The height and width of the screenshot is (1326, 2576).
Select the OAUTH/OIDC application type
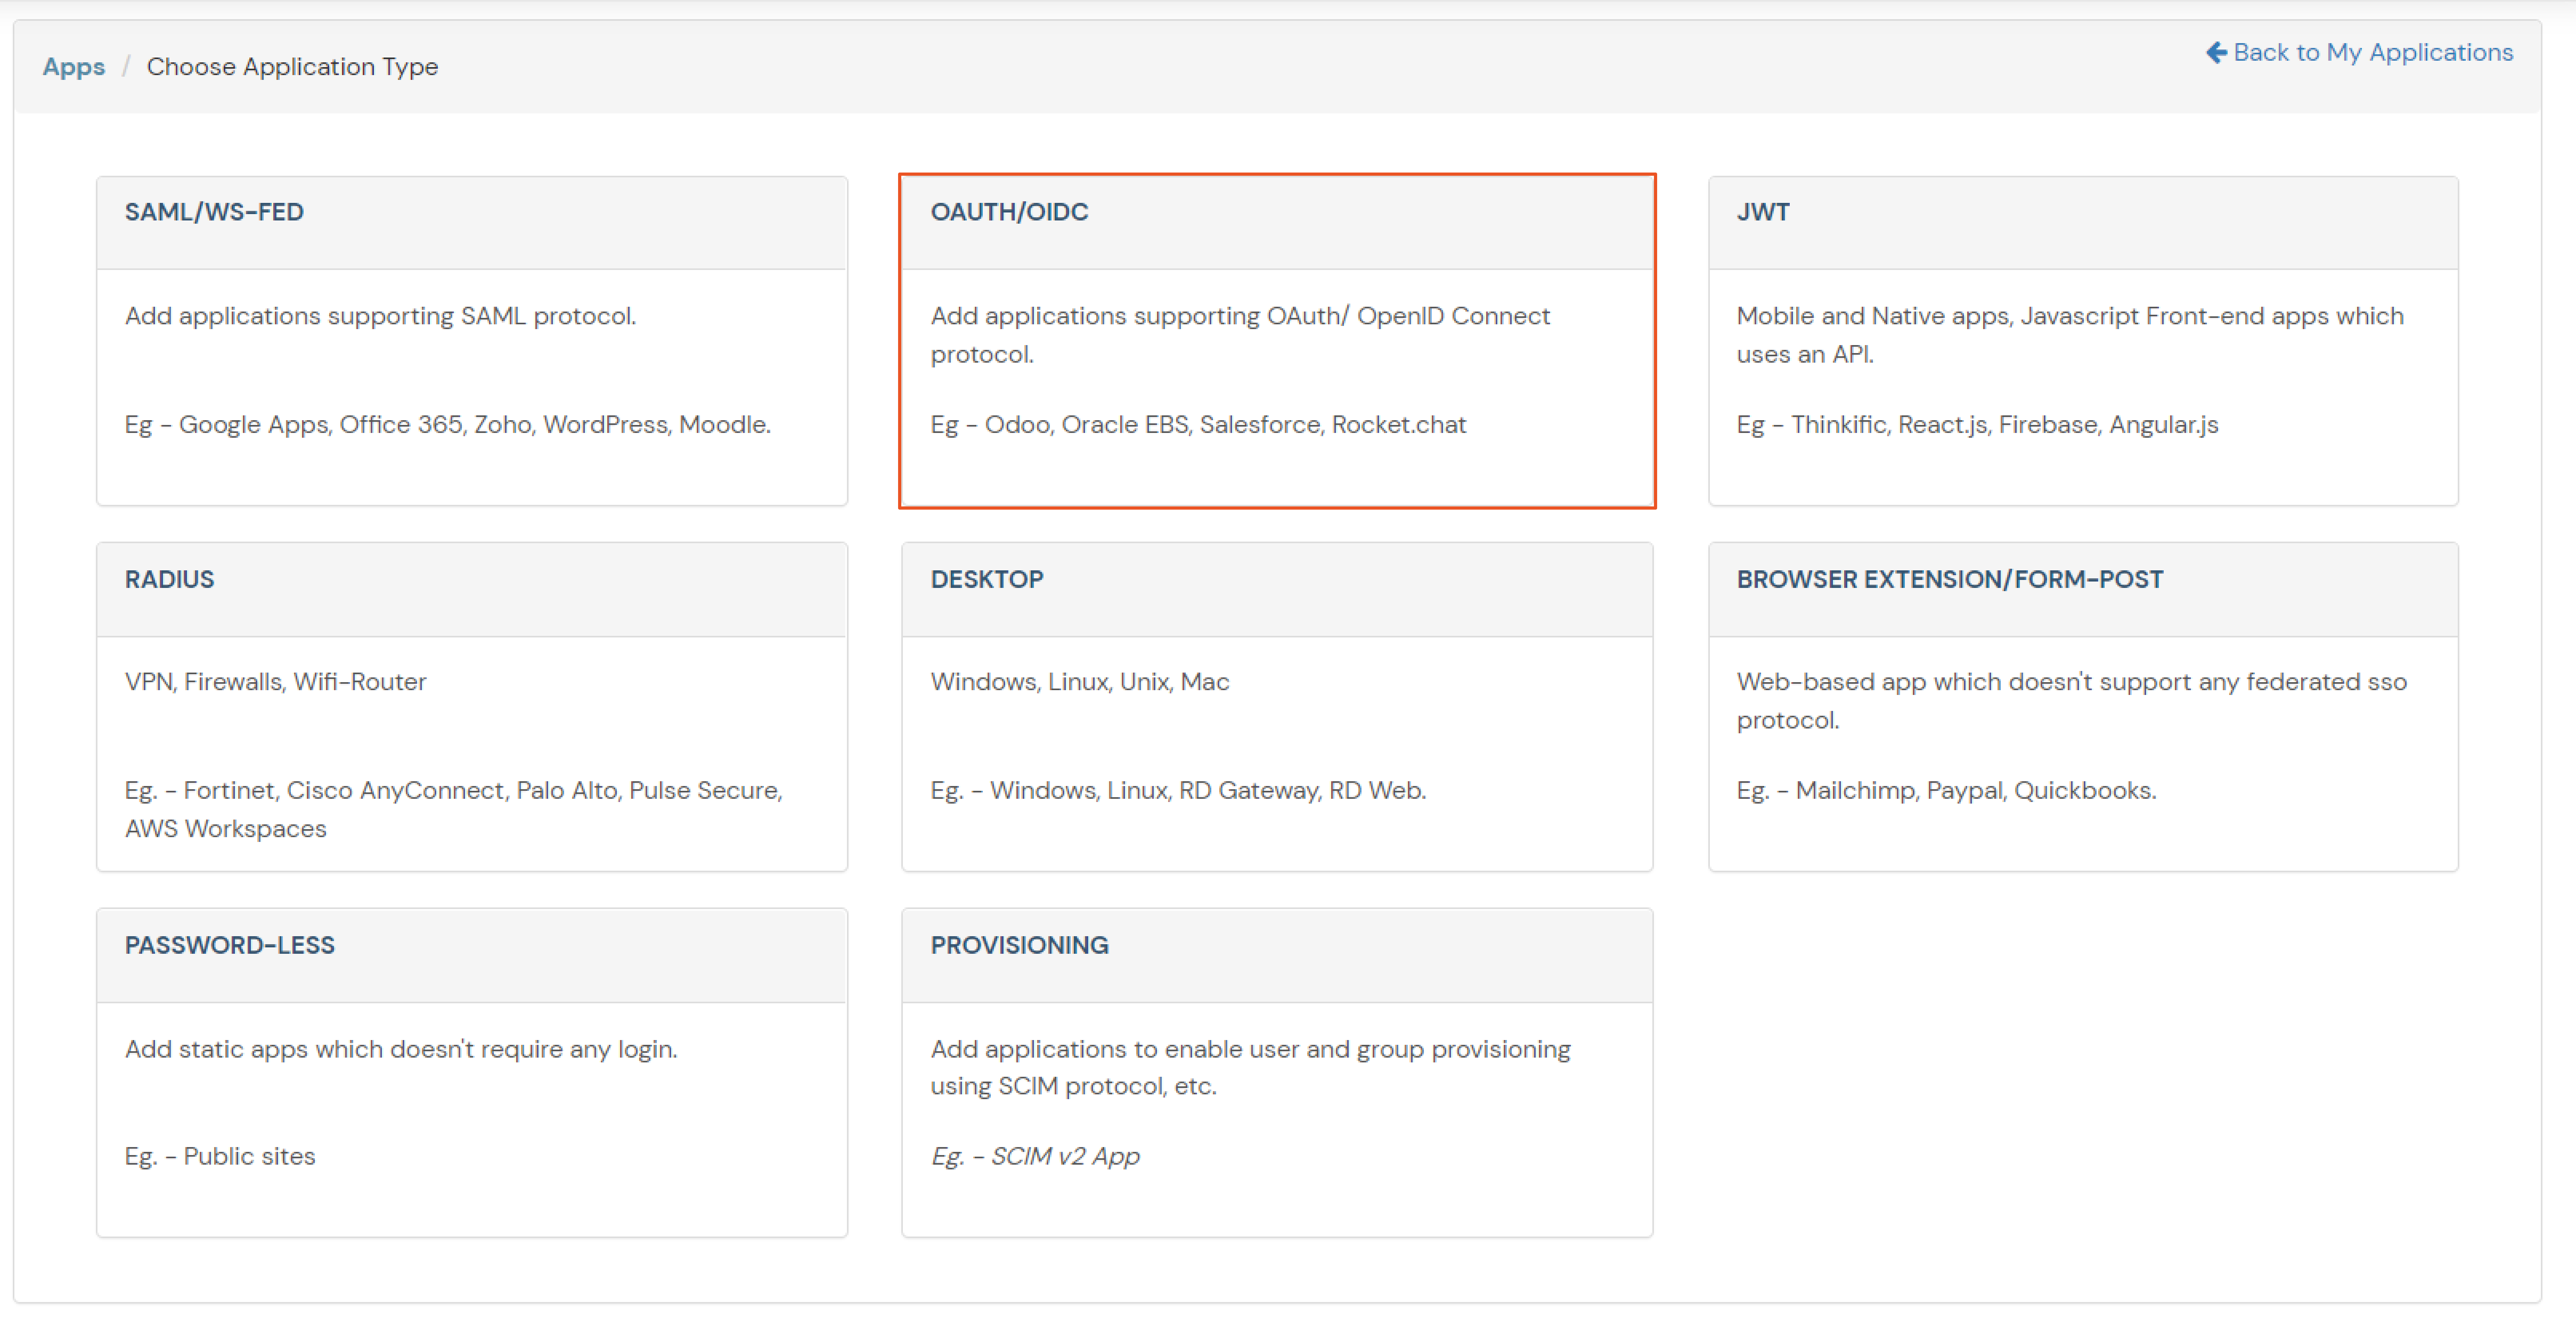click(x=1277, y=340)
